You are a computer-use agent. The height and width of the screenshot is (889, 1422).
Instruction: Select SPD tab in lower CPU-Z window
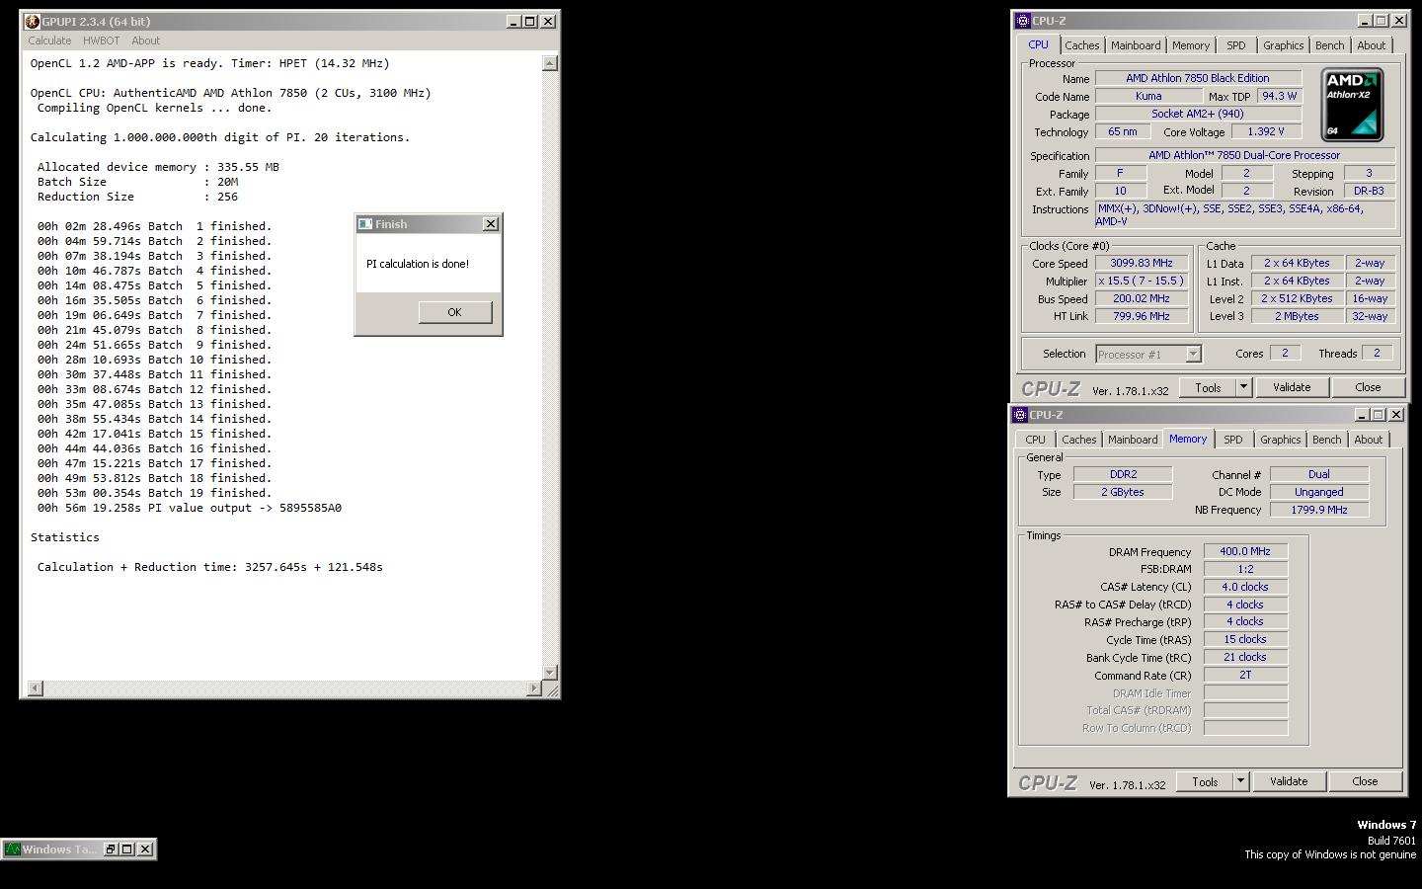point(1232,440)
